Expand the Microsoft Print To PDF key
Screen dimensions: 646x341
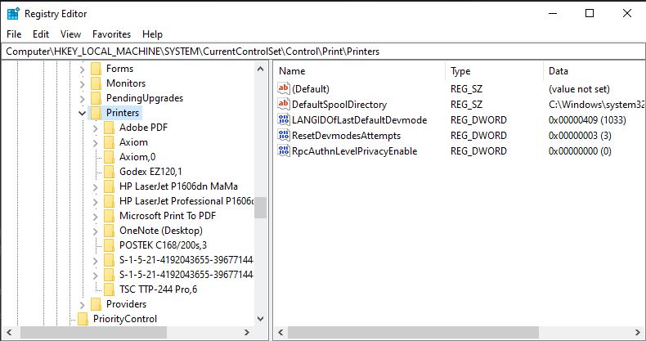[x=95, y=217]
